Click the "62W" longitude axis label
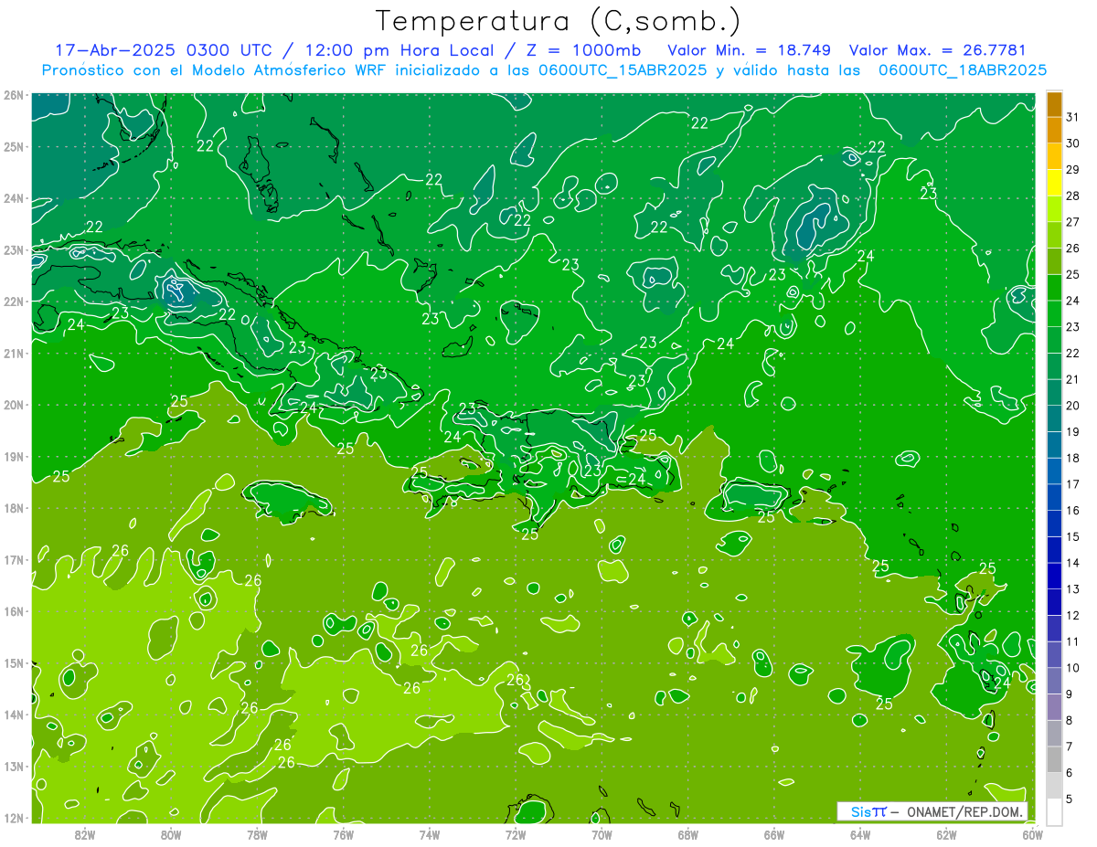The image size is (1097, 847). pos(946,834)
